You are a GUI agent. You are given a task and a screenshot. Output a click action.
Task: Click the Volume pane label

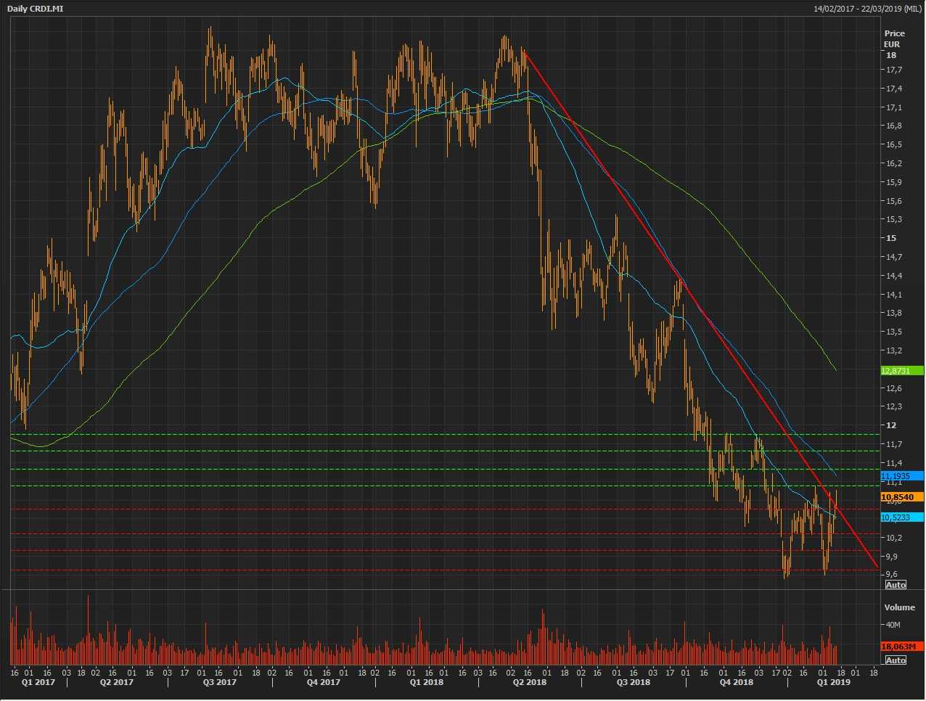coord(899,607)
